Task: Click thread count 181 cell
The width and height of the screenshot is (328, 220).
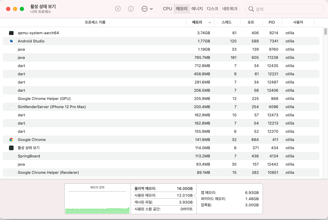Action: click(x=233, y=57)
